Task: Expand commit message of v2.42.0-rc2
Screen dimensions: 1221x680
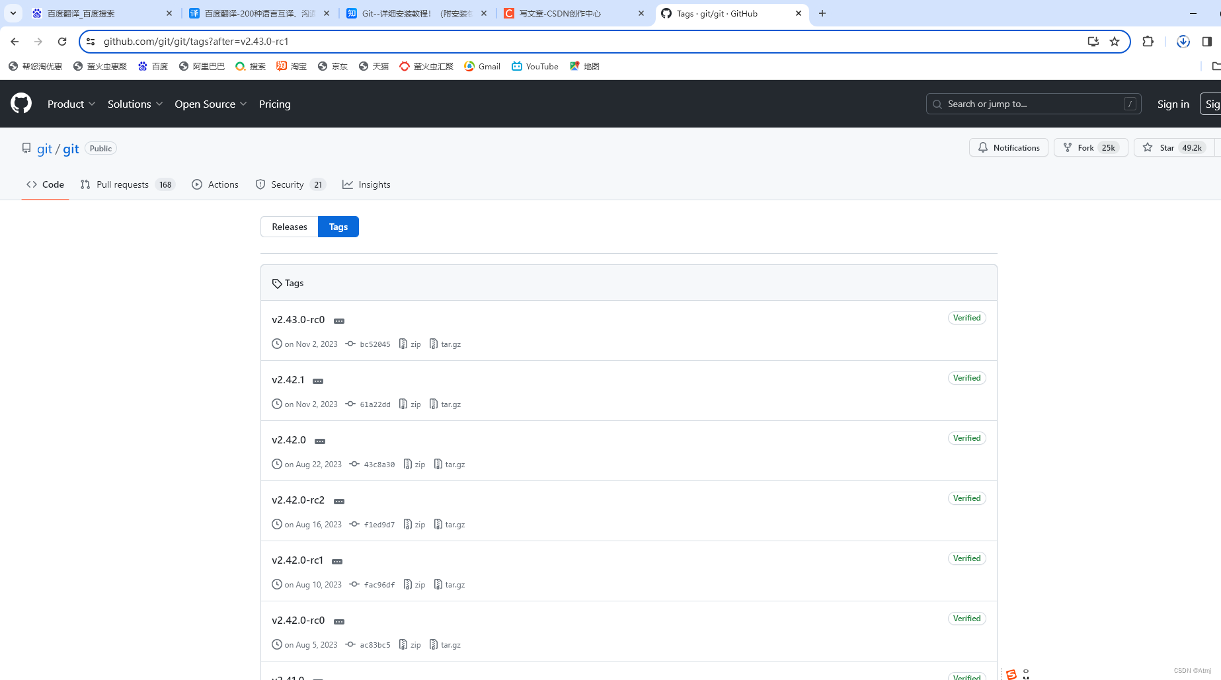Action: 339,502
